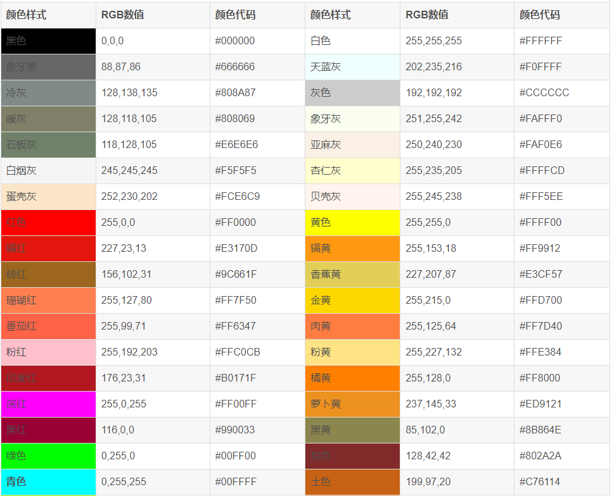Select the hex code #E3170D
The height and width of the screenshot is (496, 612).
(236, 249)
